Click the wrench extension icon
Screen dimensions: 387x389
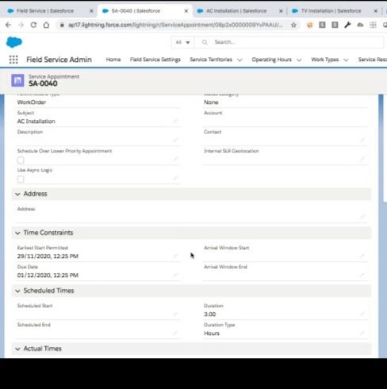tap(347, 25)
